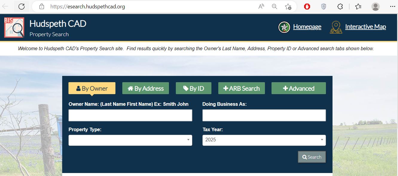Select the By ID search tab
This screenshot has width=398, height=176.
[x=193, y=88]
